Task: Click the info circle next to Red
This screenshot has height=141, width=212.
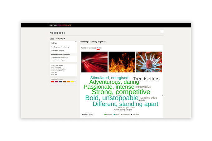Action: [101, 48]
